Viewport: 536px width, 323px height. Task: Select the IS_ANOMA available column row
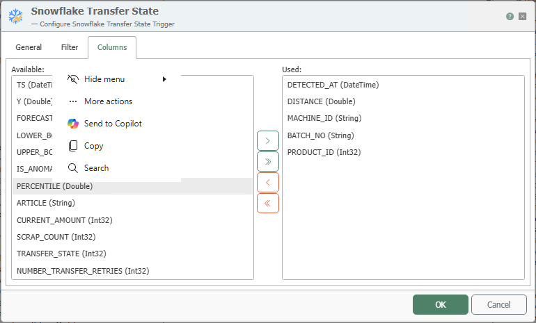[34, 169]
